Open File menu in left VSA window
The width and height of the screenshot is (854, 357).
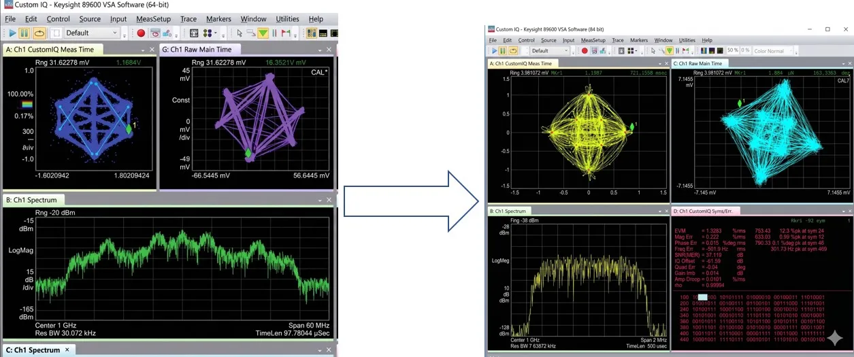click(x=11, y=19)
